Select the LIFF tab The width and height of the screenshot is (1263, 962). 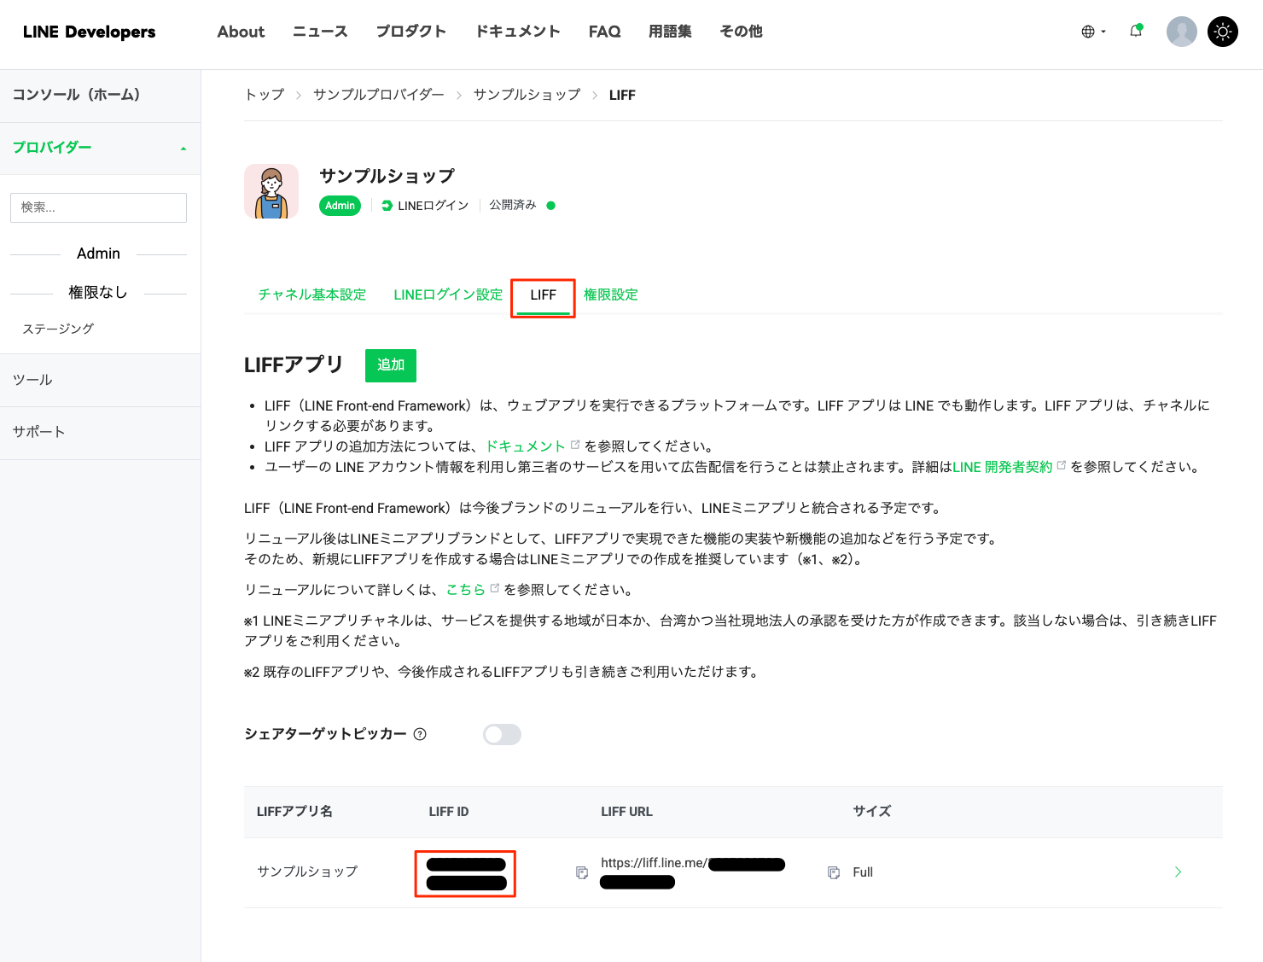543,295
